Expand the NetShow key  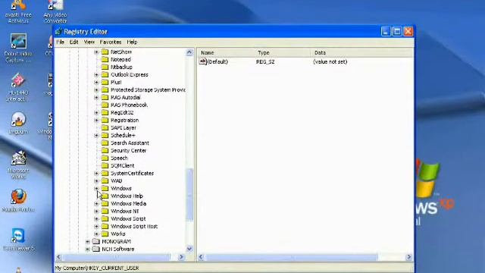tap(96, 52)
